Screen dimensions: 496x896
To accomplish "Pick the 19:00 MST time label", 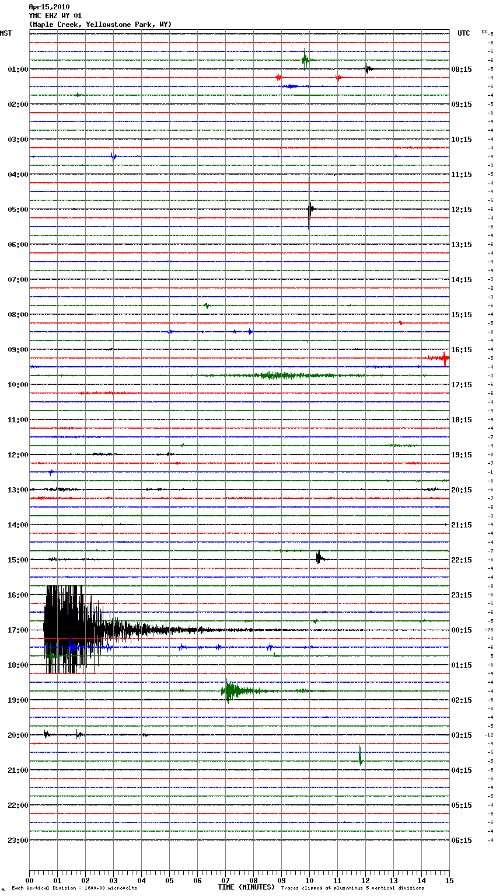I will tap(18, 700).
